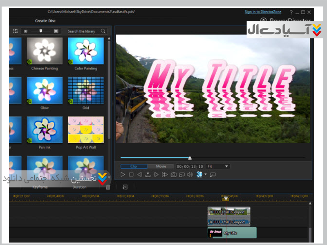The image size is (327, 245).
Task: Click the Stop playback button
Action: [x=131, y=175]
